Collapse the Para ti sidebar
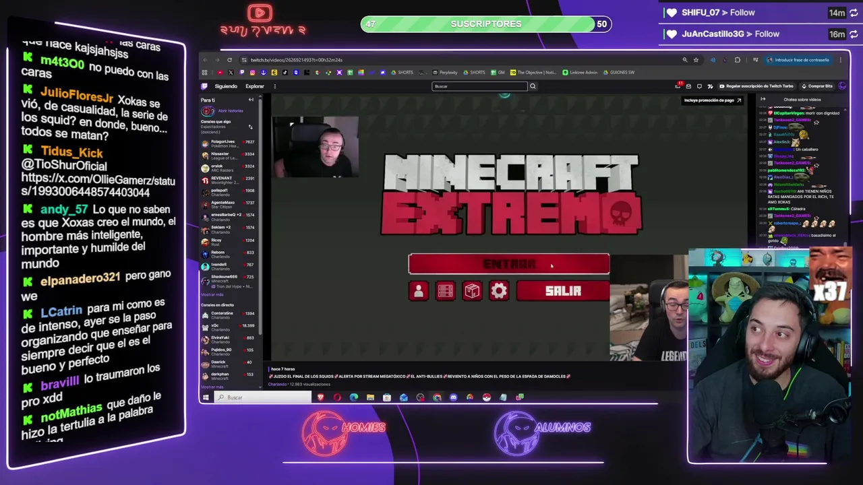The image size is (863, 485). [x=251, y=100]
